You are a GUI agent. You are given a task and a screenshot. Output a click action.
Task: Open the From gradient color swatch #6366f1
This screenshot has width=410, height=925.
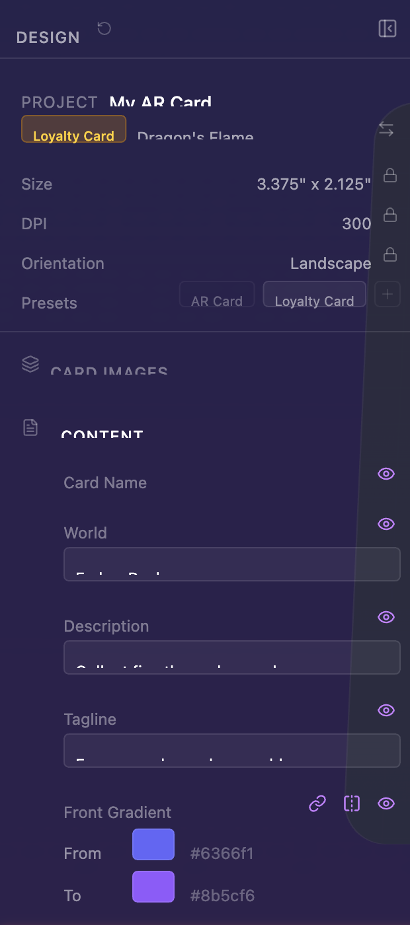point(153,844)
